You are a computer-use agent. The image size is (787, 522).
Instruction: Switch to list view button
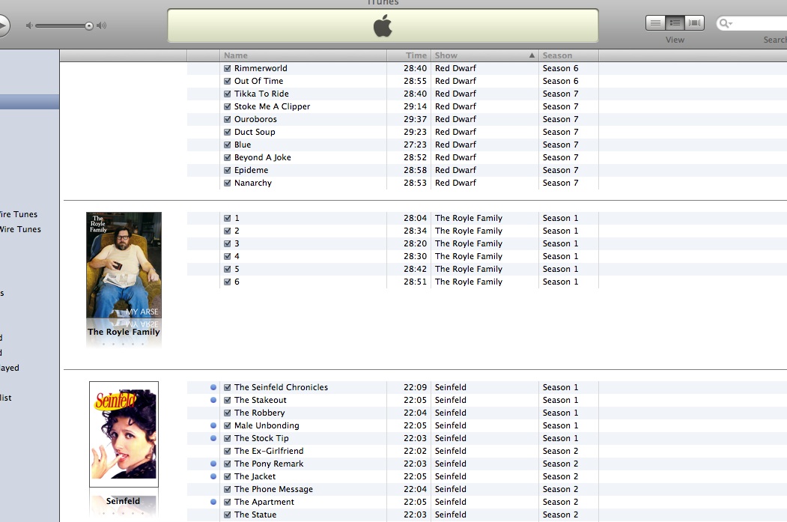tap(655, 22)
